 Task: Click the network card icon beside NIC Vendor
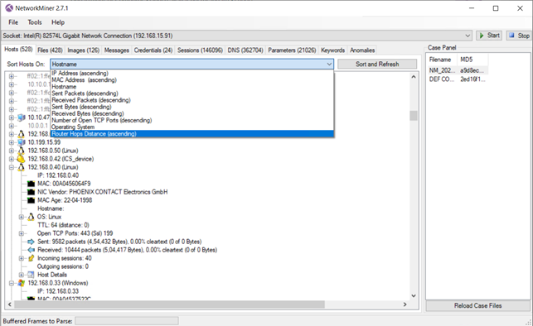point(31,192)
